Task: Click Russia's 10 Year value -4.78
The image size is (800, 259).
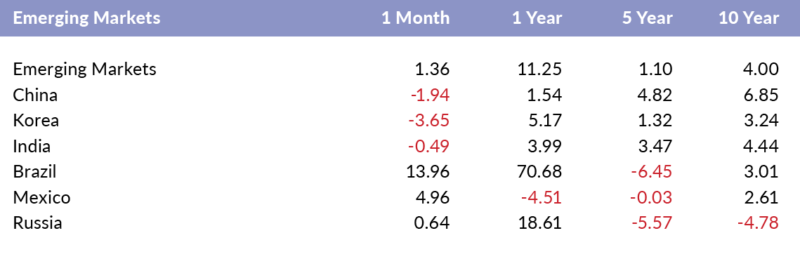Action: tap(758, 223)
